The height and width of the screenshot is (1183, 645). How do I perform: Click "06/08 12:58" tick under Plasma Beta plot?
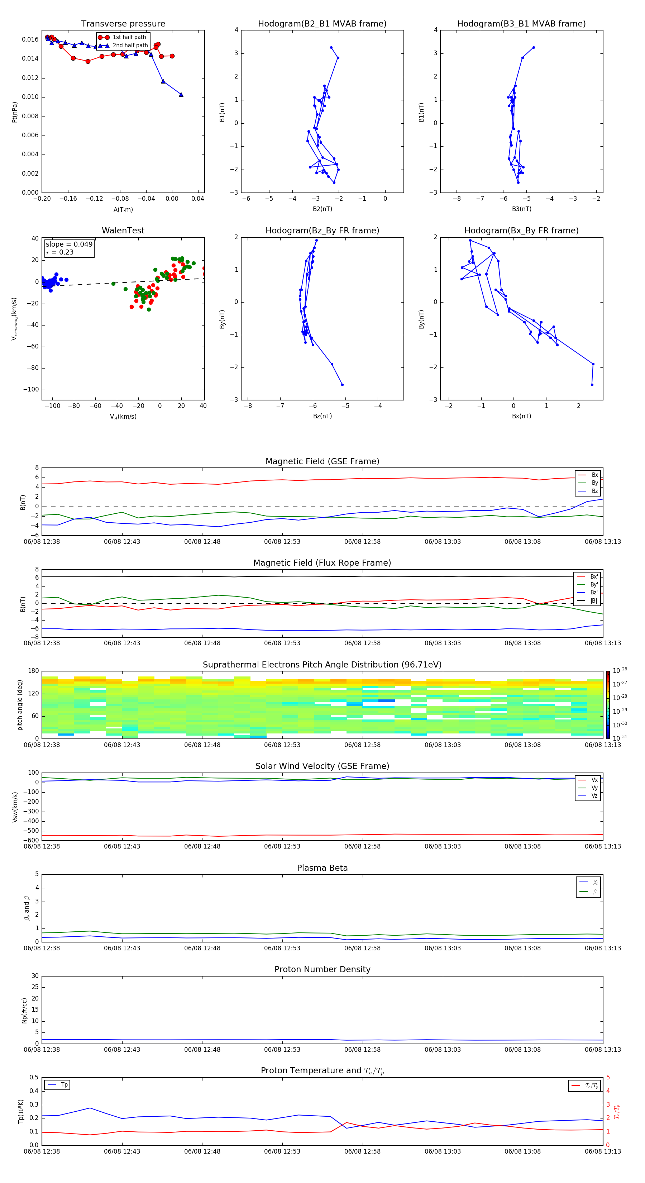click(x=362, y=948)
